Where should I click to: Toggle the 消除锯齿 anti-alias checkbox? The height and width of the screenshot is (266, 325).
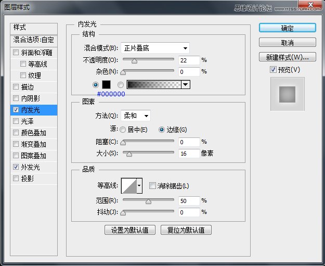tap(152, 185)
